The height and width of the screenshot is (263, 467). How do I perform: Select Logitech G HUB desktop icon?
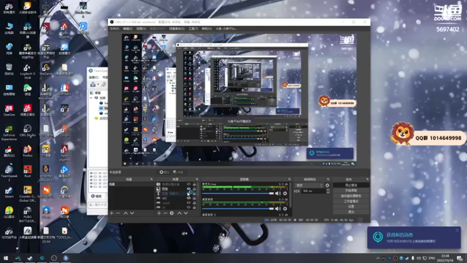click(x=27, y=71)
